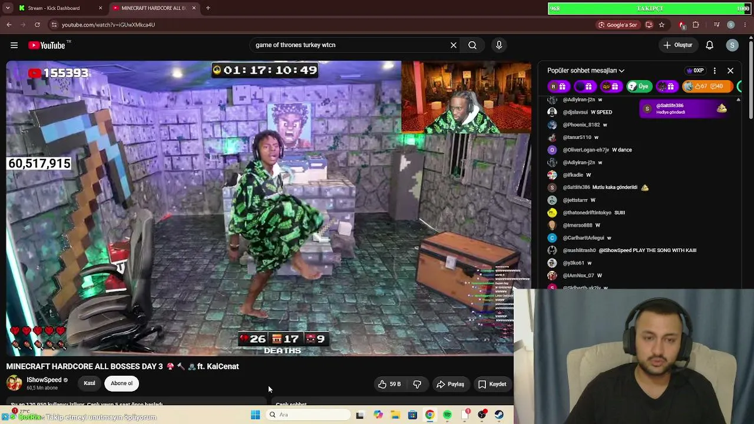Open Spotify from the taskbar

pyautogui.click(x=448, y=415)
